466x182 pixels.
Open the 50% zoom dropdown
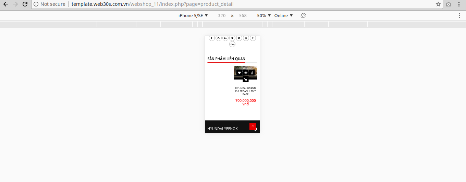point(264,16)
